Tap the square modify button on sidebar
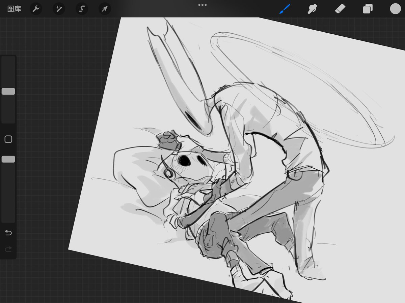The image size is (405, 303). (8, 139)
